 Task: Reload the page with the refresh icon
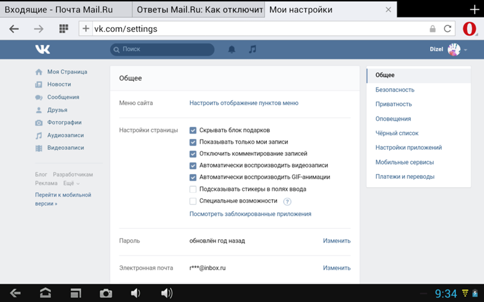coord(448,28)
